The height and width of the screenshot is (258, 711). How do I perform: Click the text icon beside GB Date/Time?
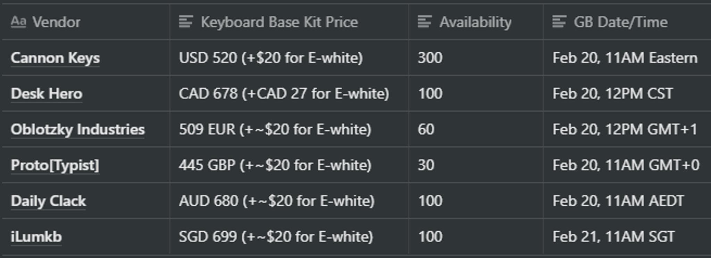(559, 22)
